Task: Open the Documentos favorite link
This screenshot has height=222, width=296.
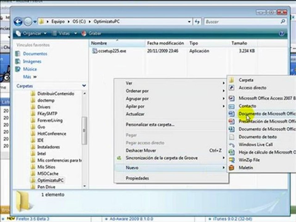Action: [35, 54]
